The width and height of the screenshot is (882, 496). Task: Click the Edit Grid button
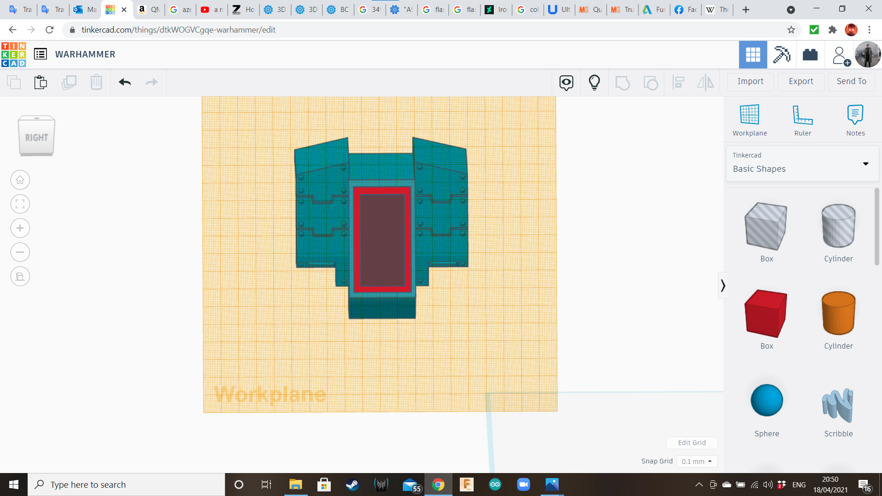pyautogui.click(x=692, y=443)
